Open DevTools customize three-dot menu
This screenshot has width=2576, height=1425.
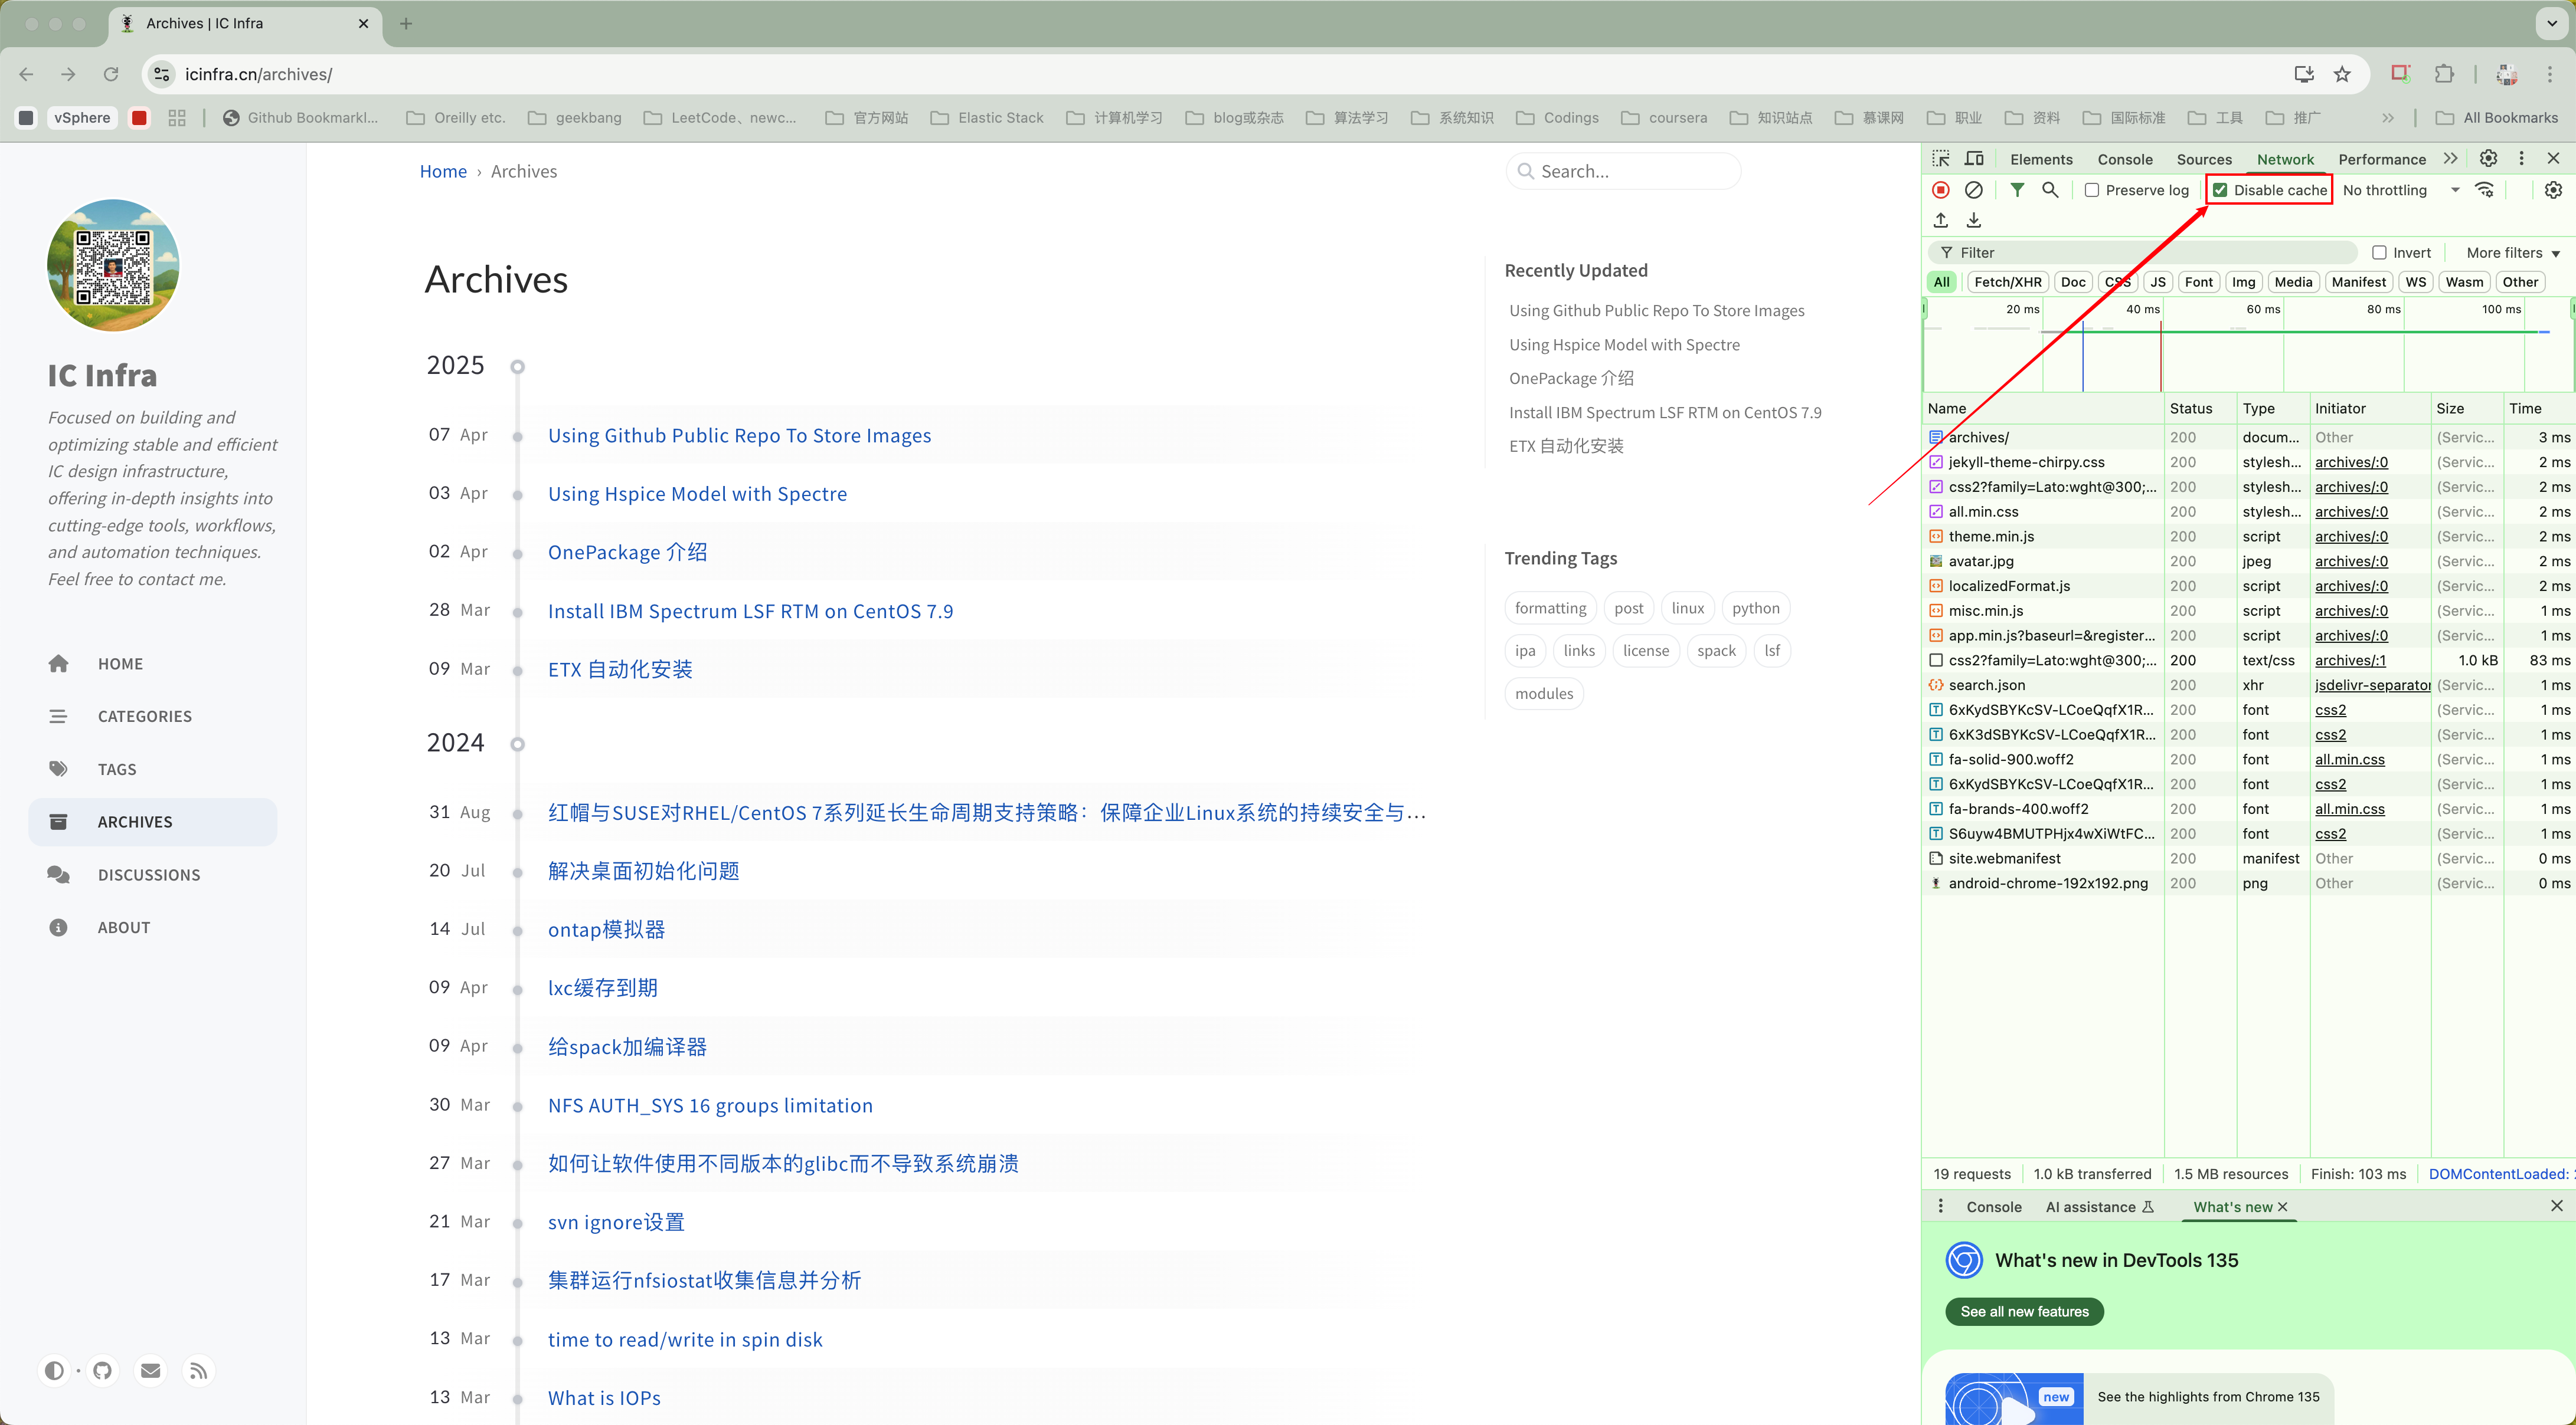click(2521, 159)
